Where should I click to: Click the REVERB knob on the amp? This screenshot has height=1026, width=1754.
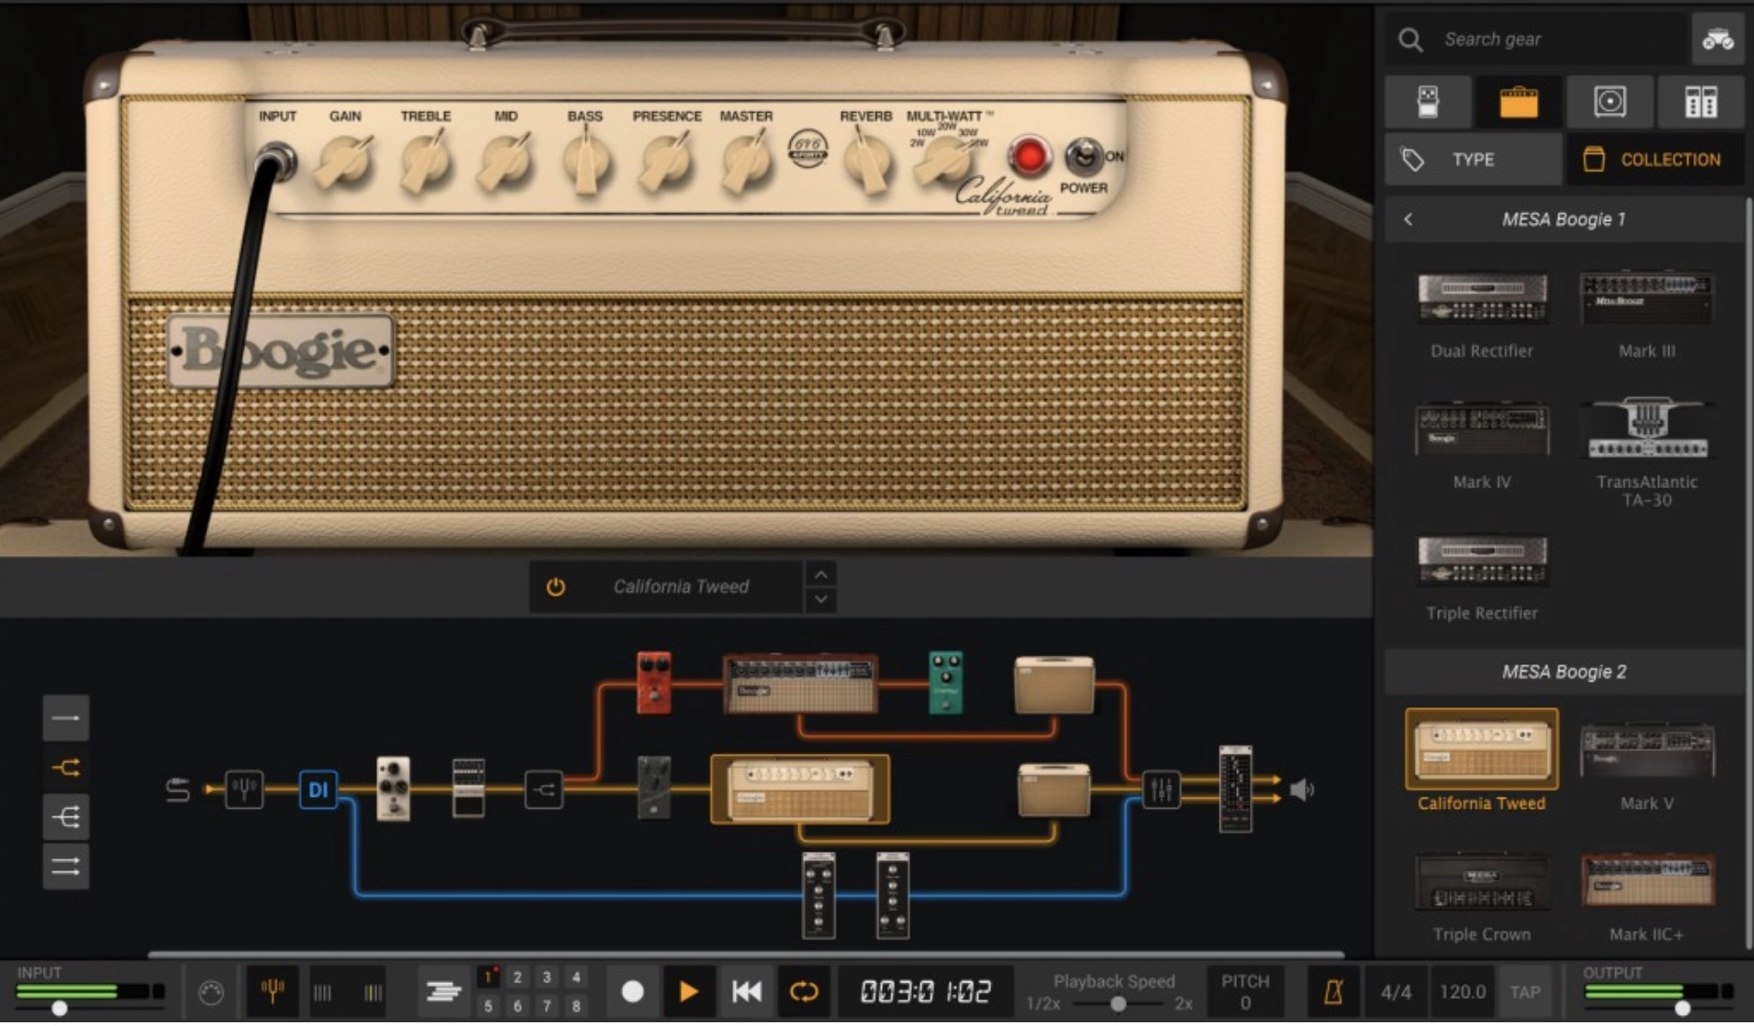point(866,160)
